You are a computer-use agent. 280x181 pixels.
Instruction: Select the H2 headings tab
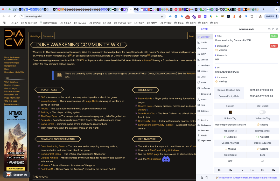230,170
